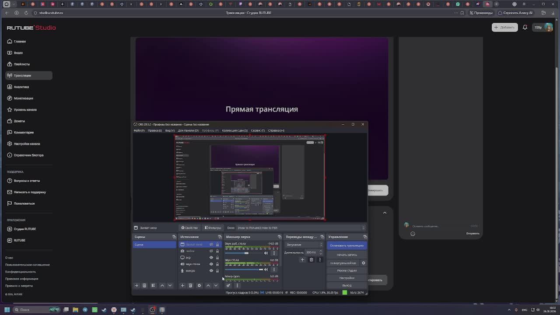Open the OBS Справка menu

[x=276, y=130]
